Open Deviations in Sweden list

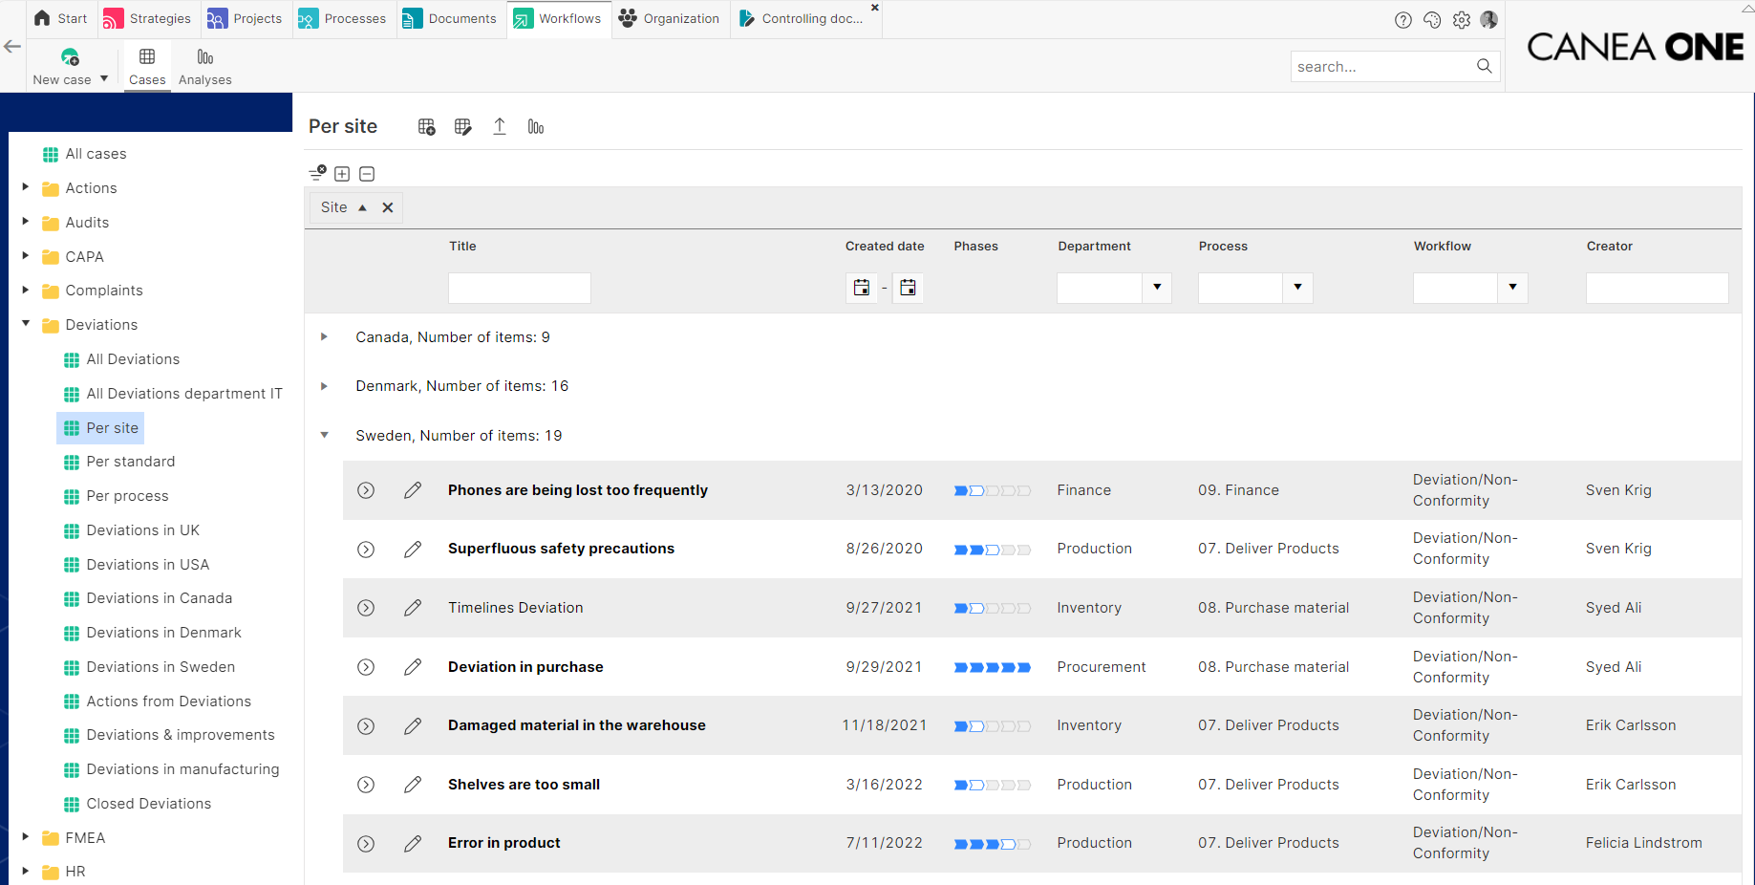(161, 667)
